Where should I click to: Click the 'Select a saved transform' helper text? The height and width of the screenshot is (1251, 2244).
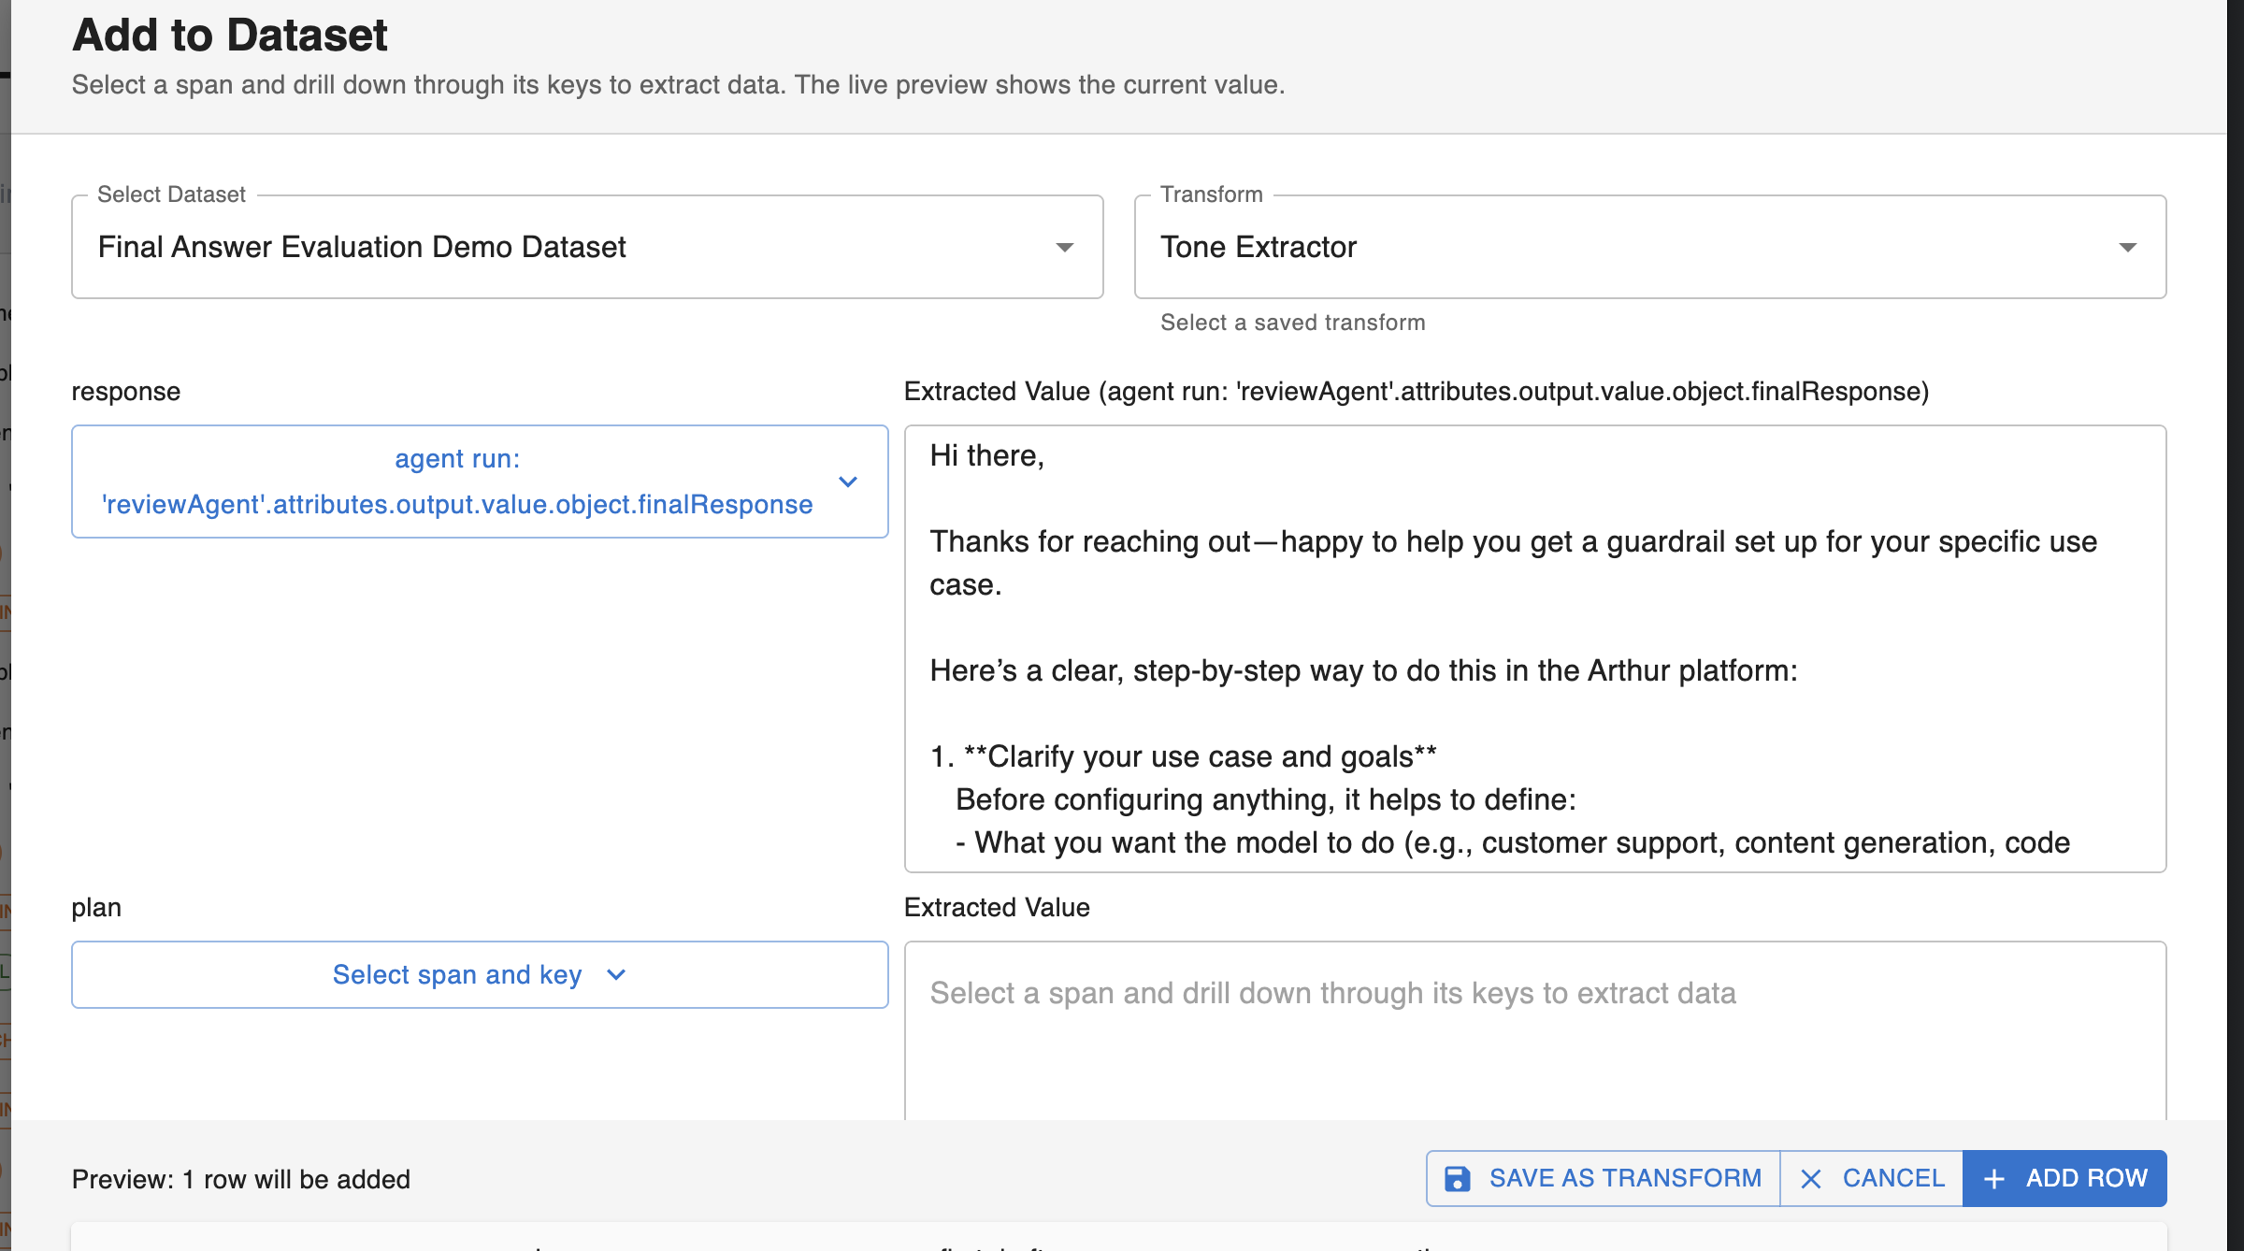point(1292,323)
